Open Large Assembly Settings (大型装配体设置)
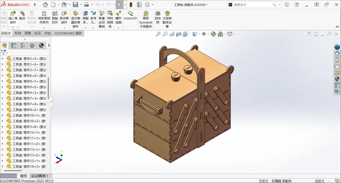 click(x=167, y=19)
